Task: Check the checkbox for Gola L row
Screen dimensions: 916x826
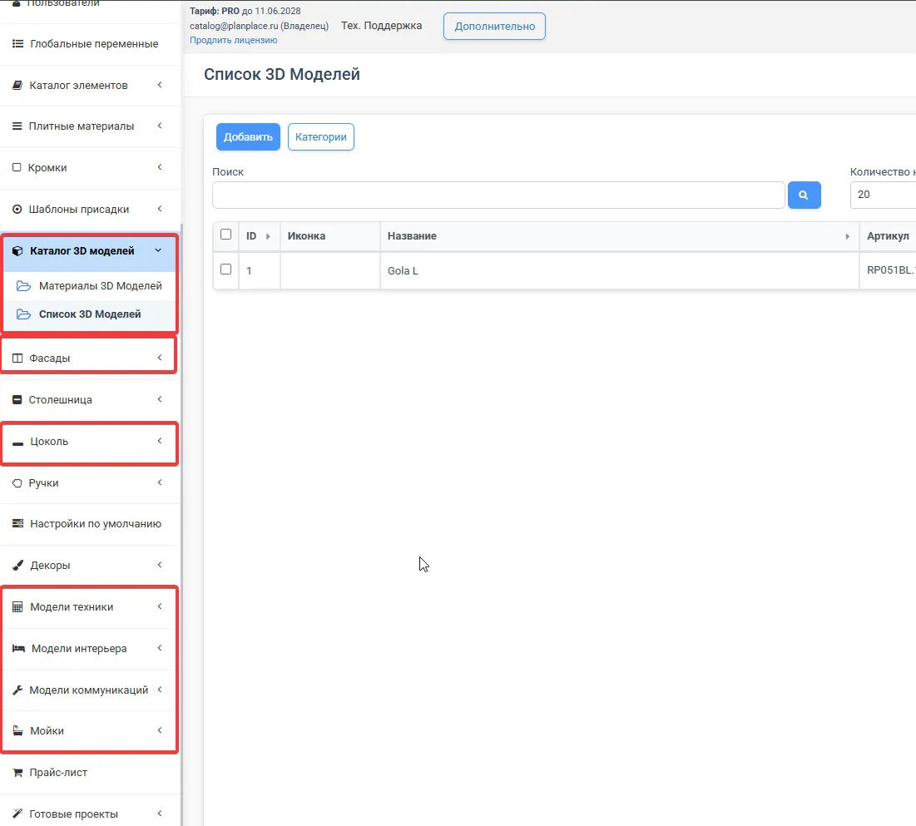Action: 225,270
